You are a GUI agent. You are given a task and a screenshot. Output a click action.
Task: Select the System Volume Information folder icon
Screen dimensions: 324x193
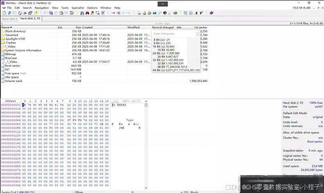tap(3, 50)
